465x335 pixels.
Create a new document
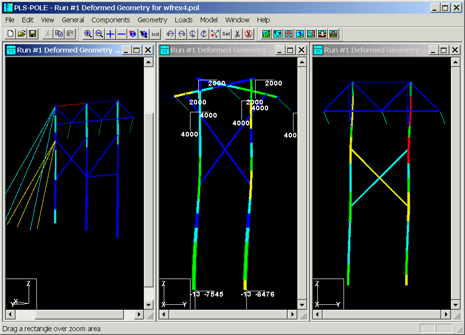pyautogui.click(x=9, y=33)
